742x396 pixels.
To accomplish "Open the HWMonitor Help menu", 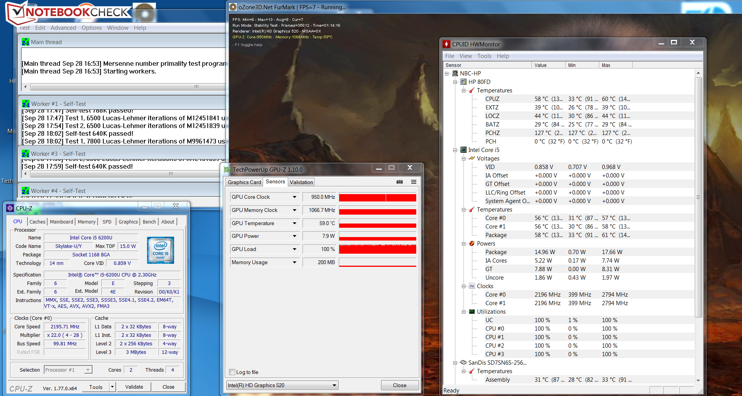I will point(503,56).
